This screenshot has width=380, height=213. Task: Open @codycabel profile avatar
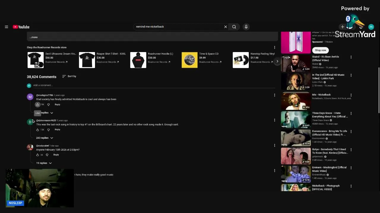30,147
